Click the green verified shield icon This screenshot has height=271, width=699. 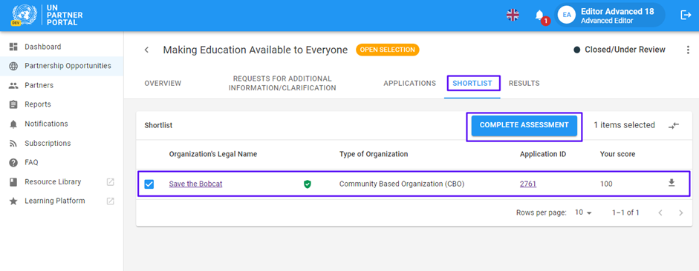tap(307, 184)
